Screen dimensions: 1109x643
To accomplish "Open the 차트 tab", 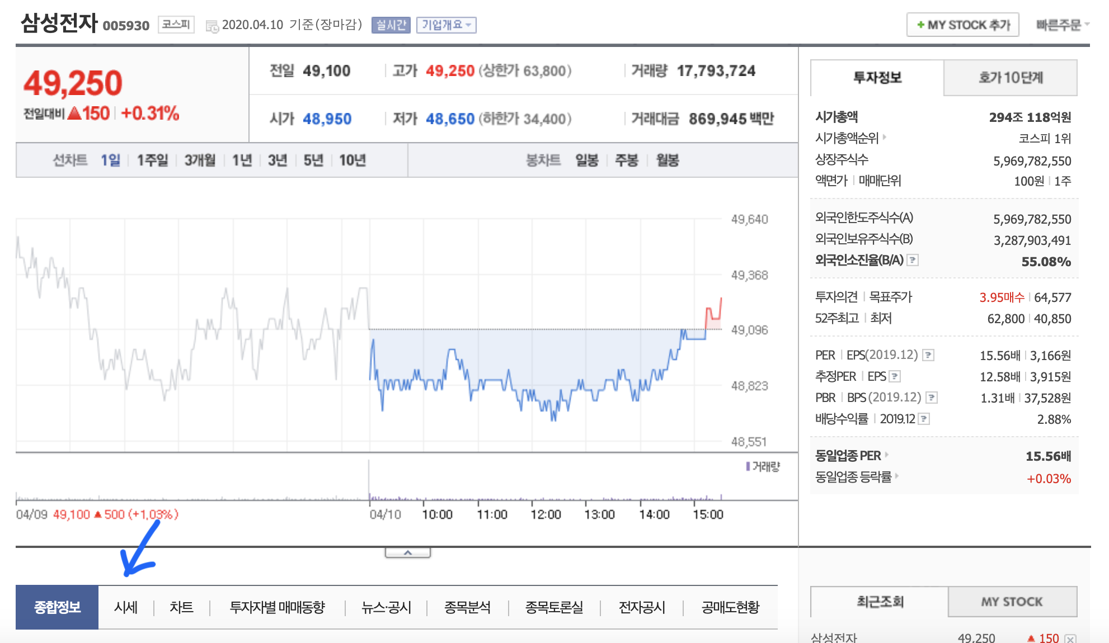I will tap(181, 607).
